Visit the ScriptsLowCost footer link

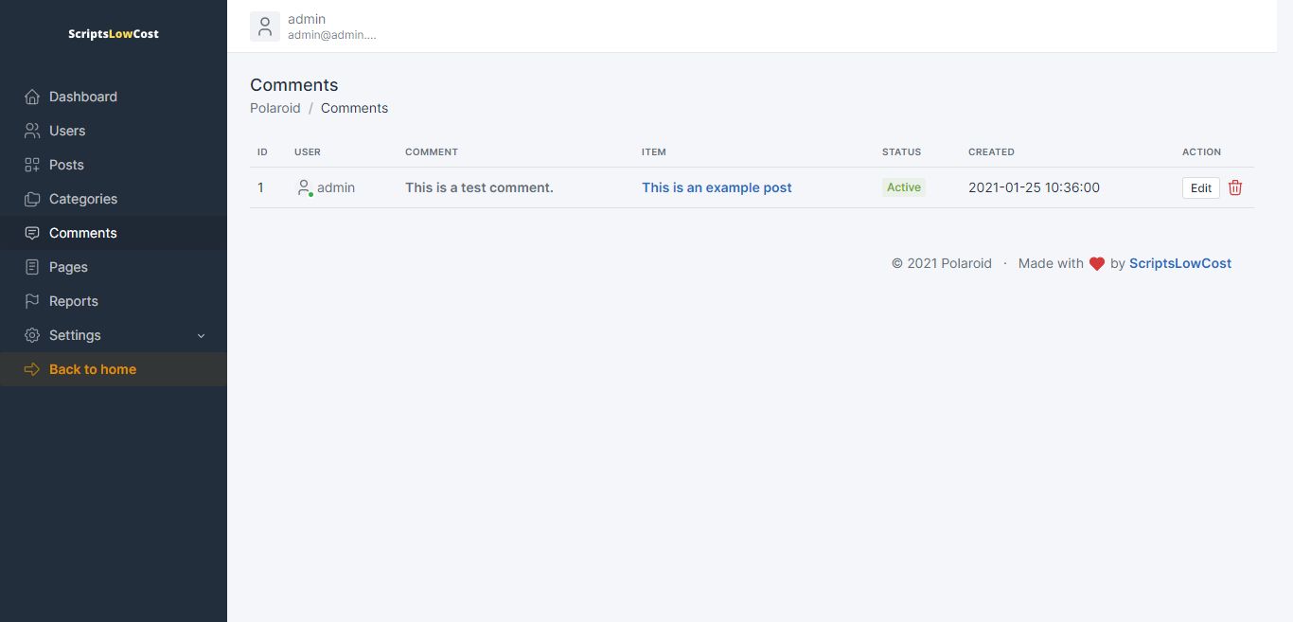1179,263
